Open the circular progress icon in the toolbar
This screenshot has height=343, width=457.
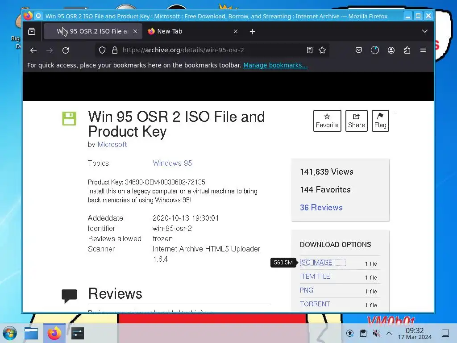coord(375,50)
